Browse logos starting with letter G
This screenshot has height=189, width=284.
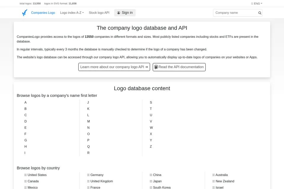25,140
